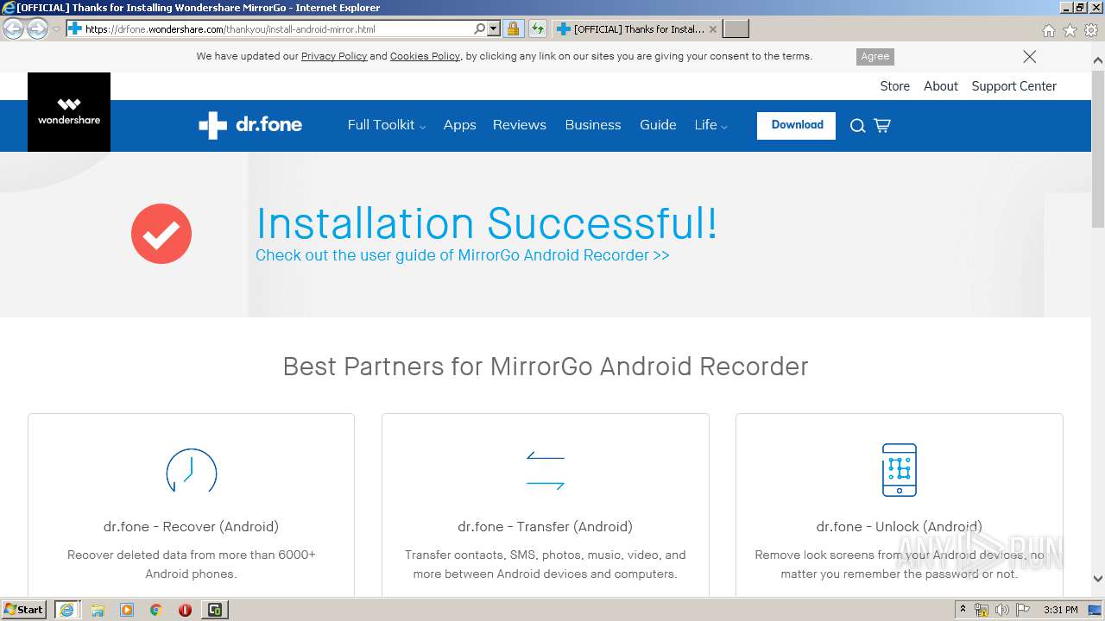Viewport: 1105px width, 621px height.
Task: Open the Guide menu item
Action: pos(658,125)
